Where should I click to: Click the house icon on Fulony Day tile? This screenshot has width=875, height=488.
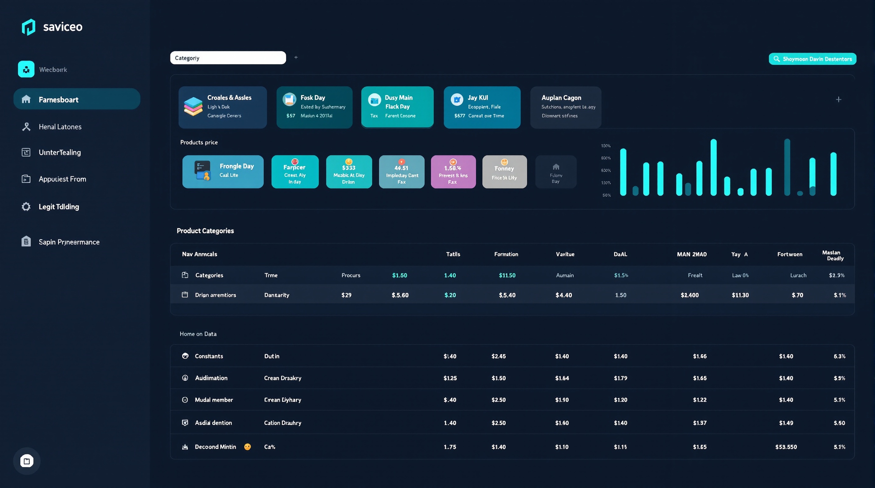(556, 166)
